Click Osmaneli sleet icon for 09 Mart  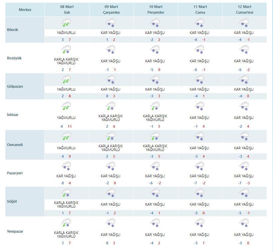pos(110,136)
